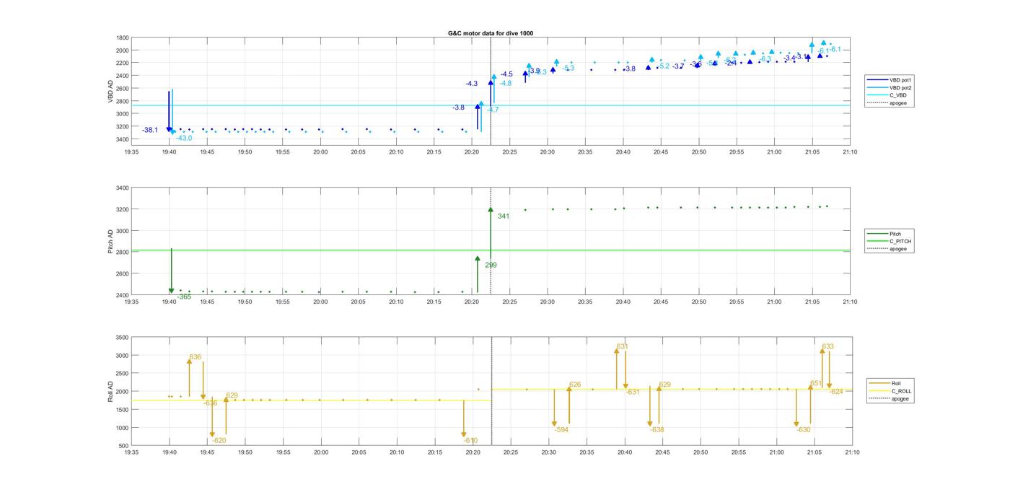Screen dimensions: 1010x500
Task: Click the '-610' roll data label
Action: point(470,440)
